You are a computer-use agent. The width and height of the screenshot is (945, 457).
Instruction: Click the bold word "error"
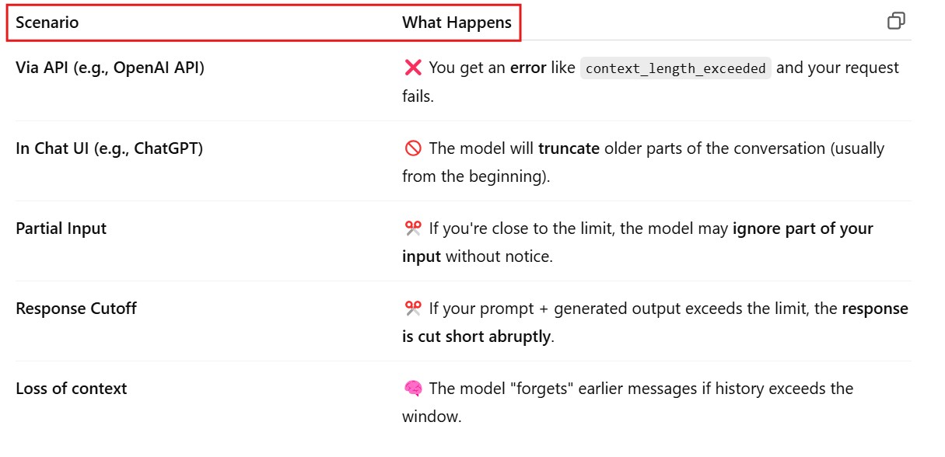pyautogui.click(x=528, y=68)
